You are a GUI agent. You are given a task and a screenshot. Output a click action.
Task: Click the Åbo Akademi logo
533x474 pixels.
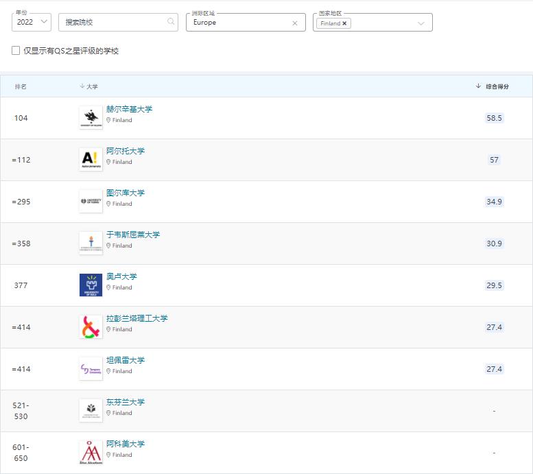click(x=91, y=453)
